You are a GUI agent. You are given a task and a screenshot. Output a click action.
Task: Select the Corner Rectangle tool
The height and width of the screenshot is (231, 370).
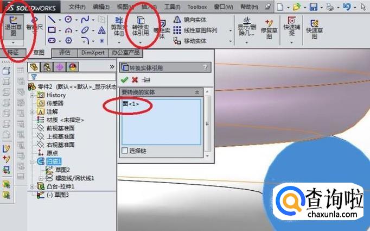52,30
